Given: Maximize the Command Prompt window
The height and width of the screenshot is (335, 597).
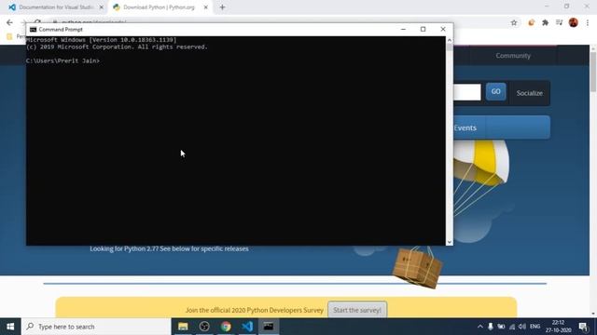Looking at the screenshot, I should (x=423, y=29).
